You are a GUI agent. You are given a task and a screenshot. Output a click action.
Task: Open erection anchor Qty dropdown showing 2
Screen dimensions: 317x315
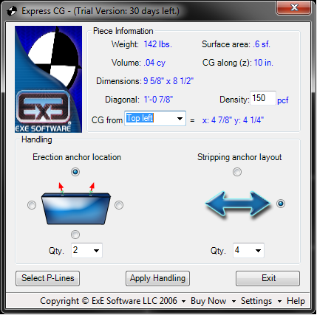tap(86, 250)
